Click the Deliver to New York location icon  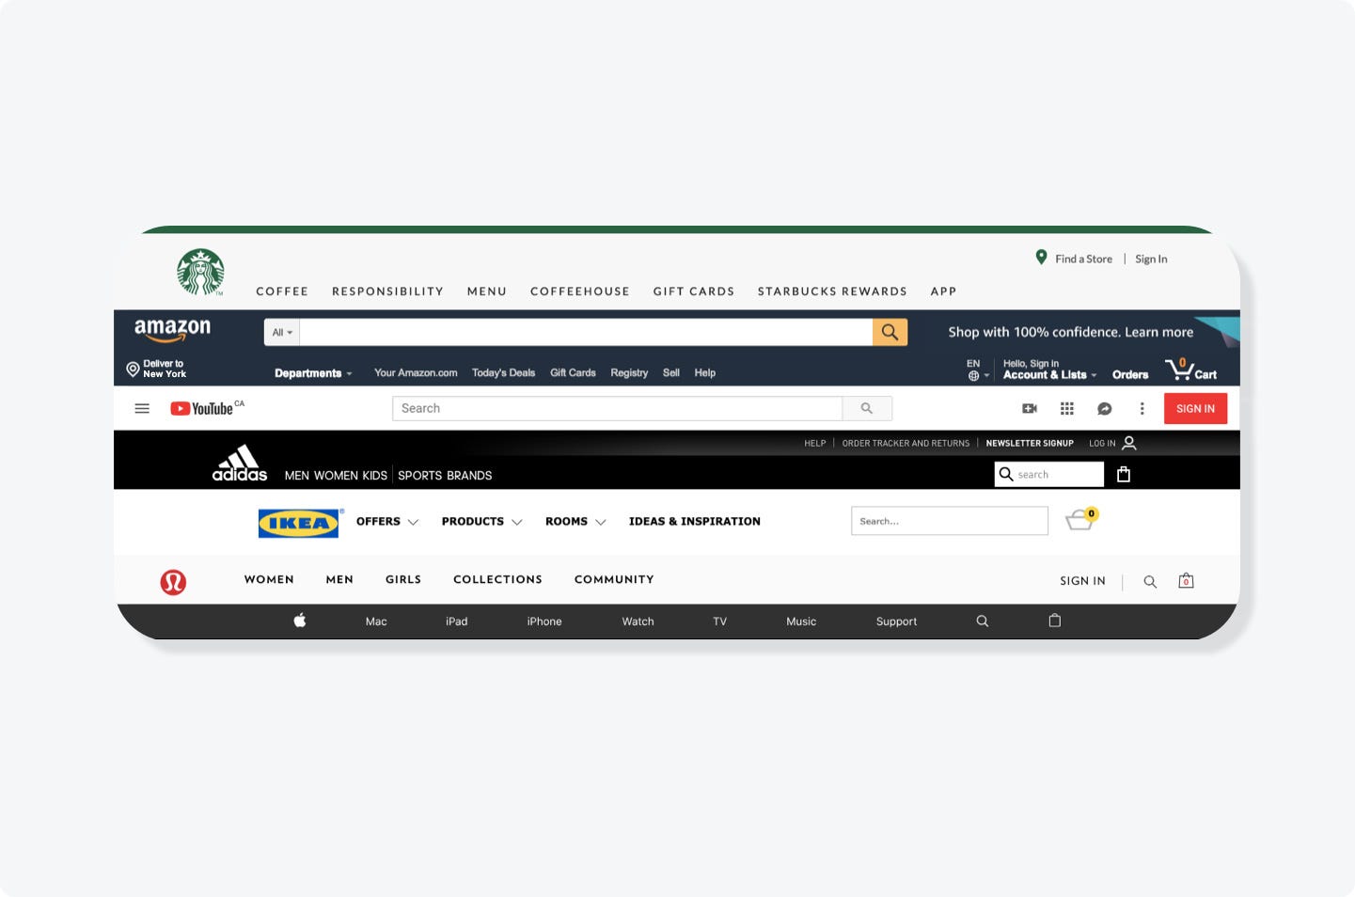coord(133,370)
